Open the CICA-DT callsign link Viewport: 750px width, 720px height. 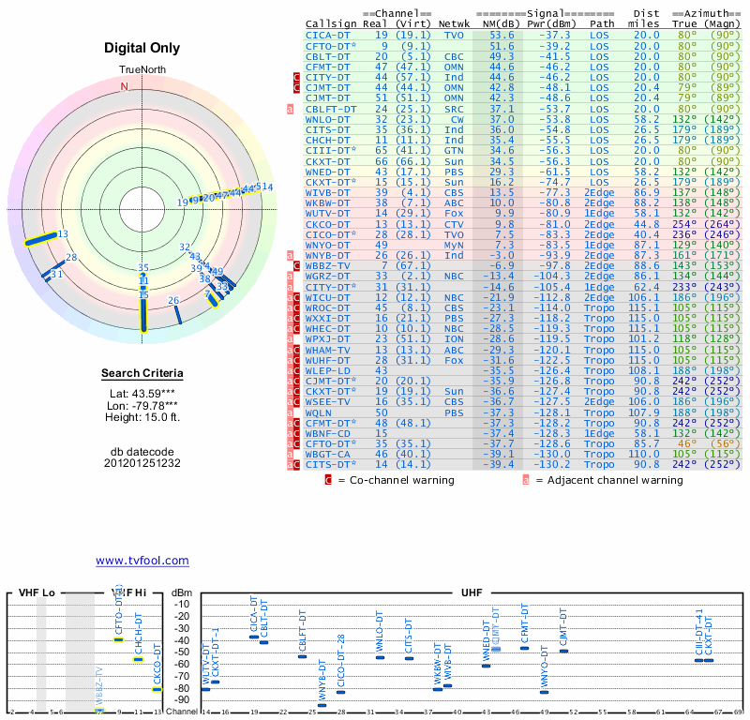pyautogui.click(x=327, y=35)
